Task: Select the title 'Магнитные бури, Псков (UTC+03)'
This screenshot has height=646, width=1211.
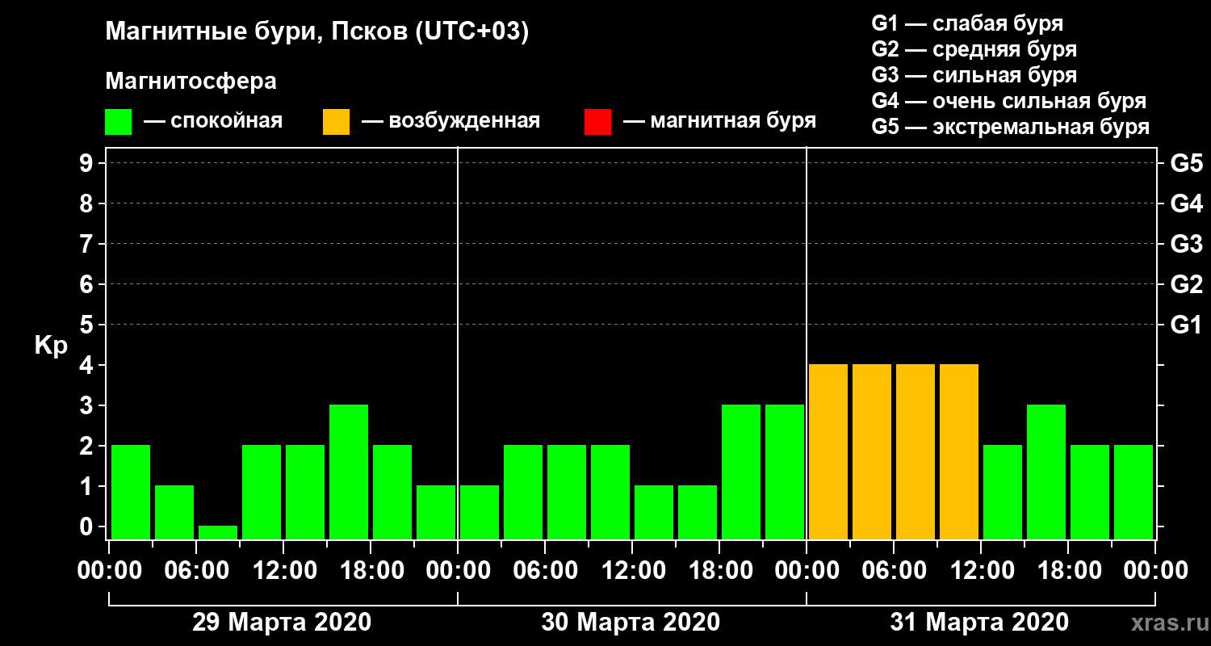Action: point(317,32)
